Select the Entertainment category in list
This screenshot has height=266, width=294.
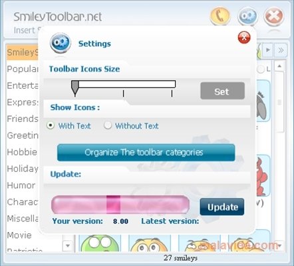(x=23, y=86)
